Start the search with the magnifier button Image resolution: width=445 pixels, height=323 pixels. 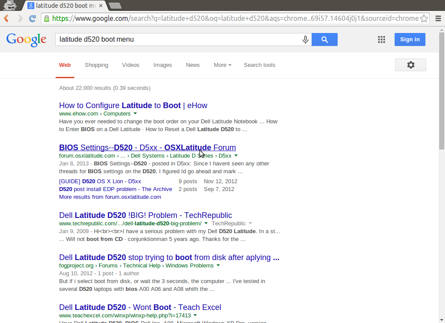(324, 40)
